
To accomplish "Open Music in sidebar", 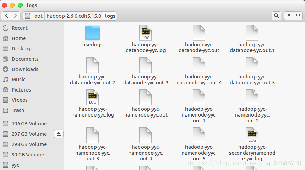I will click(32, 80).
